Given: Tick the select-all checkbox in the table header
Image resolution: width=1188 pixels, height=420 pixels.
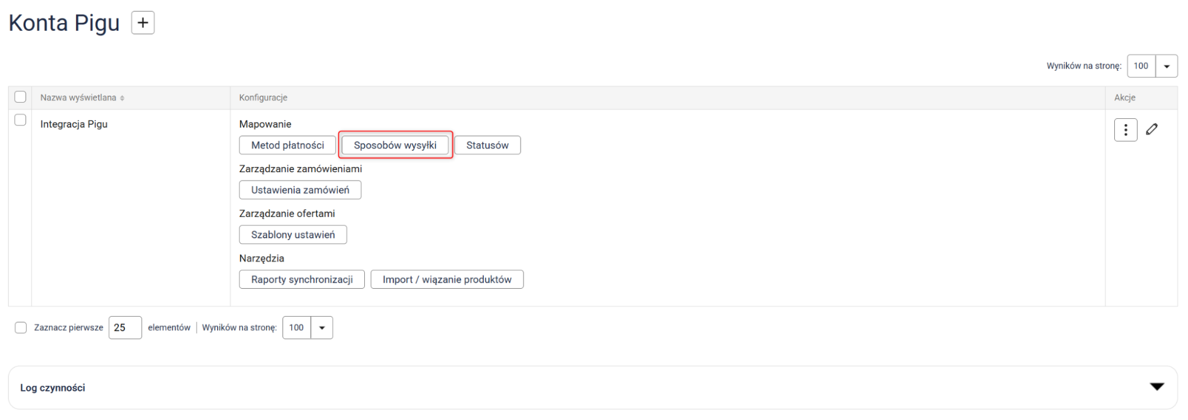Looking at the screenshot, I should click(20, 97).
